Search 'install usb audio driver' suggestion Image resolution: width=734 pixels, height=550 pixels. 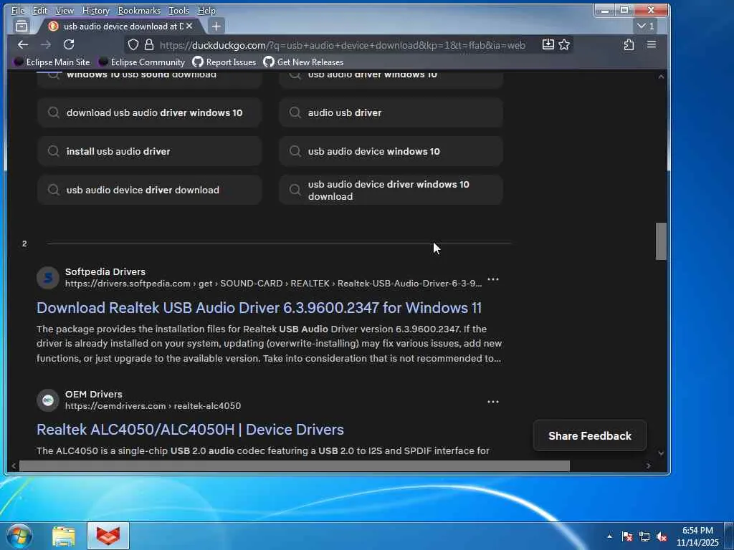(149, 151)
